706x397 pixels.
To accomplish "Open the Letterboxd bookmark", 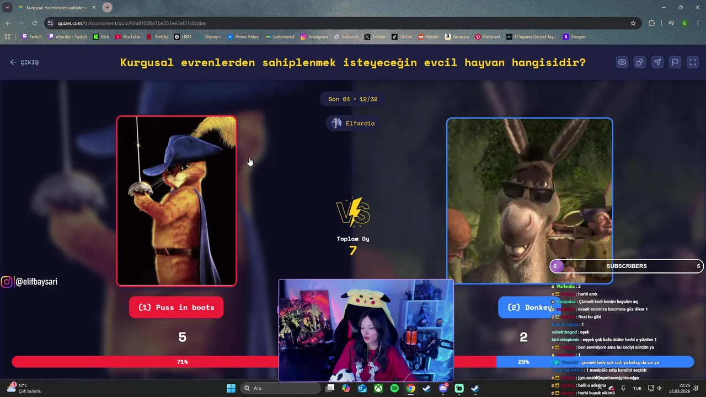I will pos(280,37).
